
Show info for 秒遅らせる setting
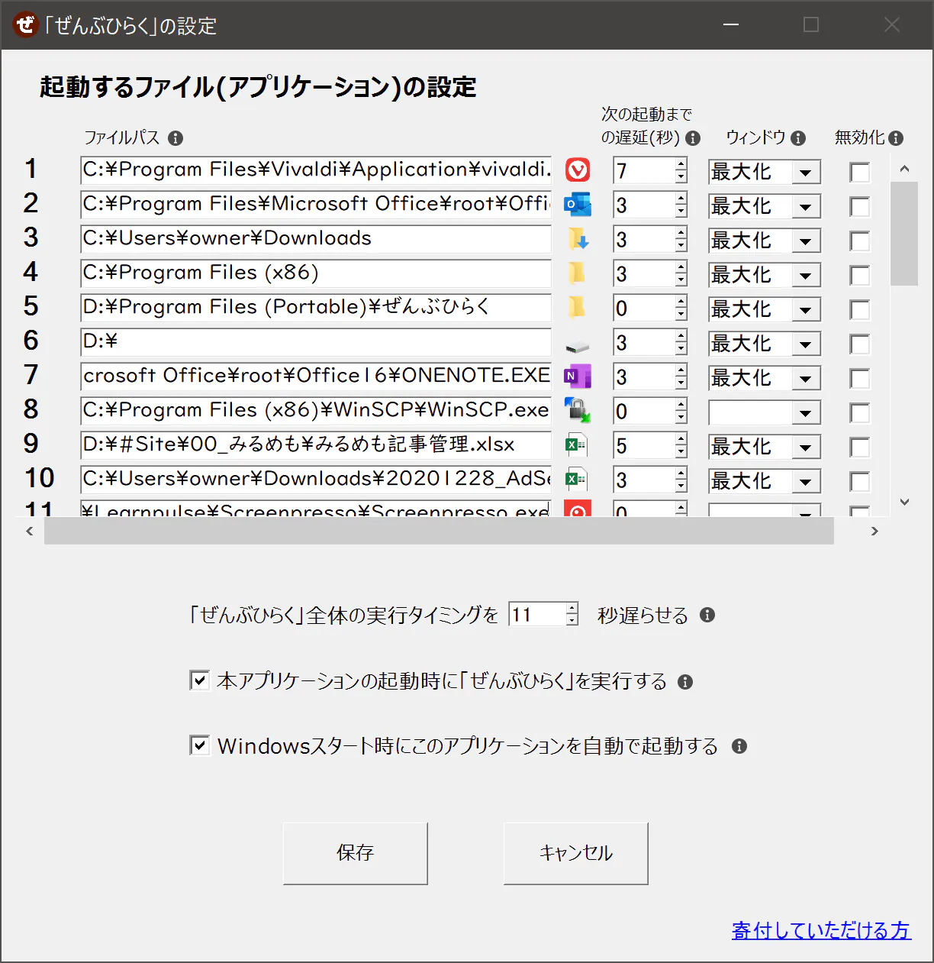coord(707,615)
